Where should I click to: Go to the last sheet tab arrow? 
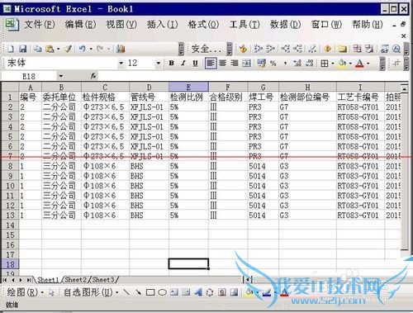coord(29,280)
